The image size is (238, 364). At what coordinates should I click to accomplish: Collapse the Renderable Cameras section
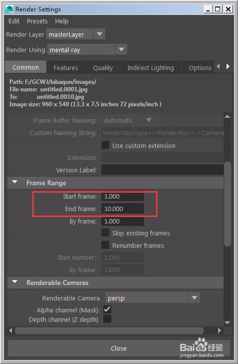(x=14, y=282)
